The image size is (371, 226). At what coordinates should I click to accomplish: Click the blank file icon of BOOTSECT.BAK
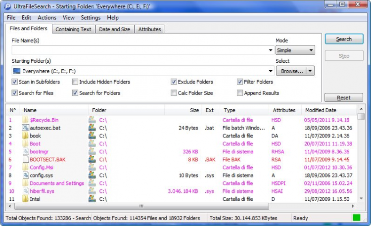(x=26, y=159)
